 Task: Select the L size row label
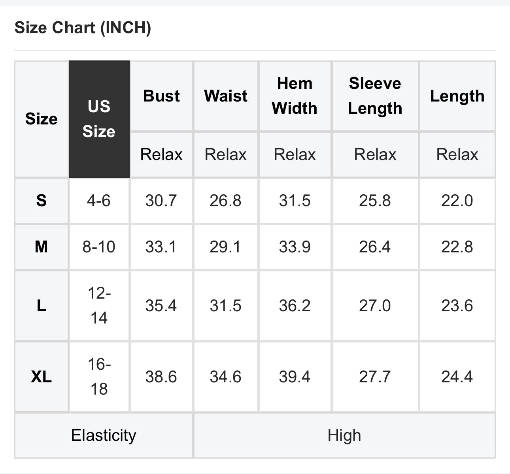[x=41, y=306]
